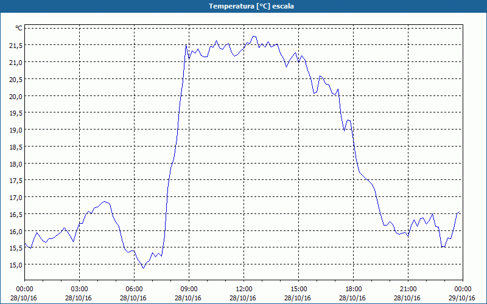Select the °C unit label on the axis

[x=19, y=28]
